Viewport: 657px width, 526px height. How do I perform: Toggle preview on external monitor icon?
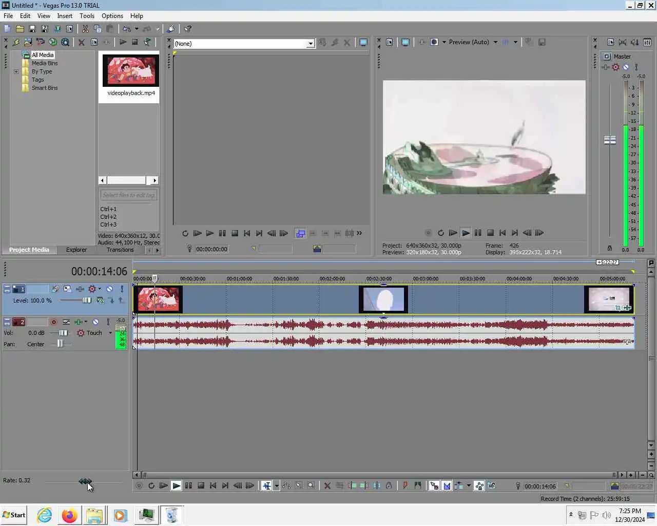405,42
